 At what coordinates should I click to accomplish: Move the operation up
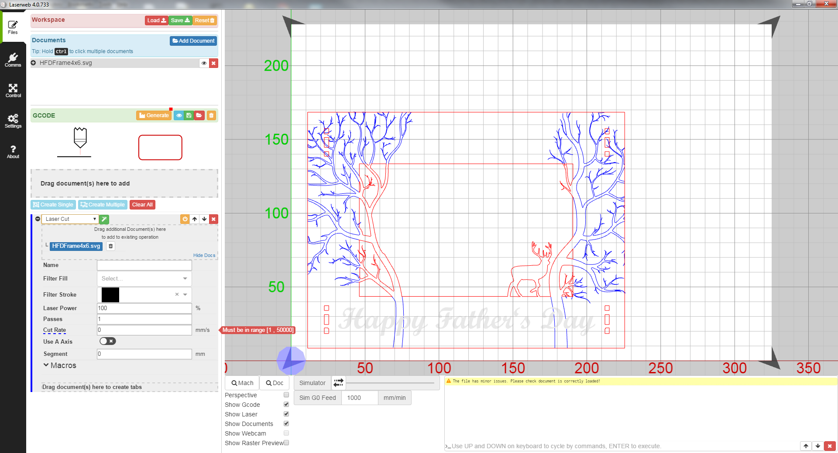[195, 219]
